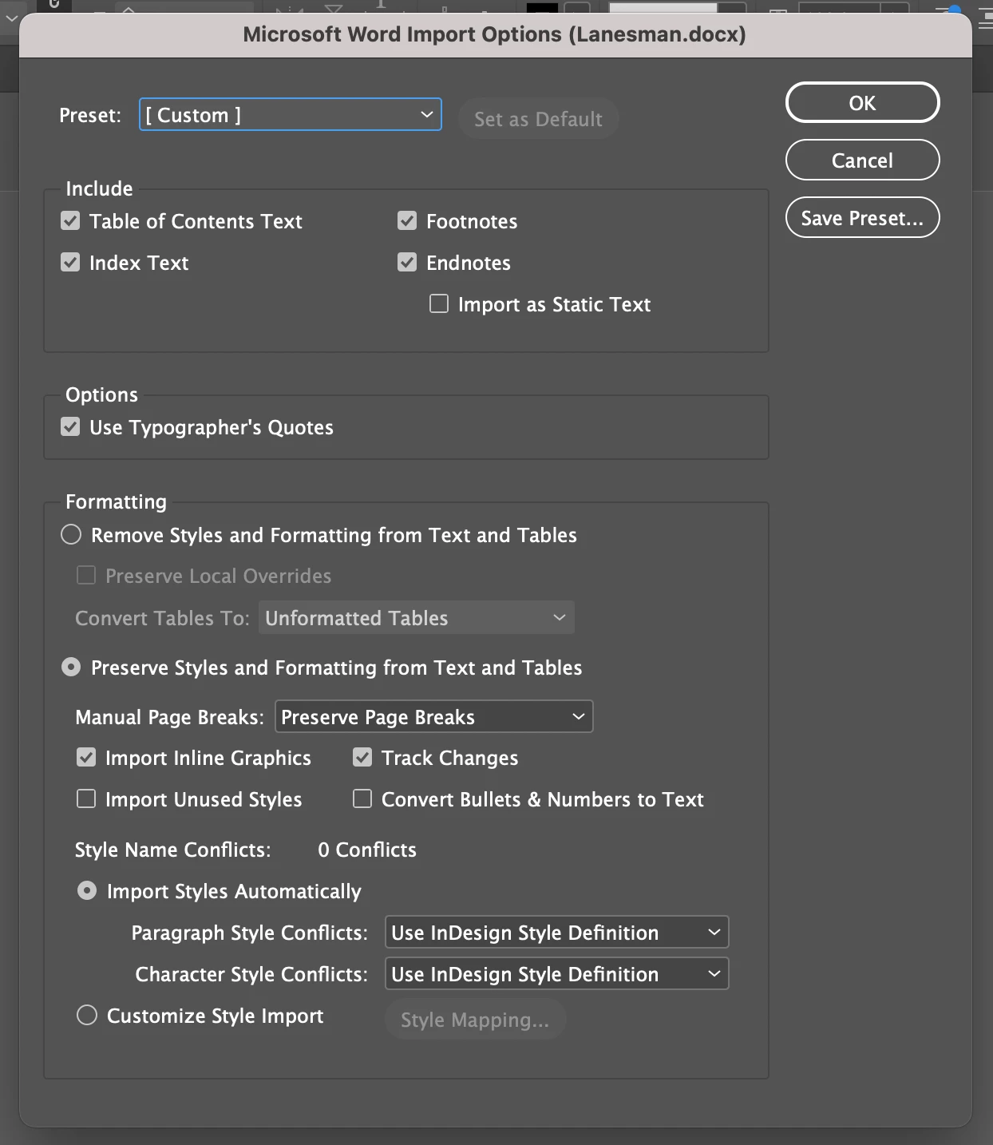The height and width of the screenshot is (1145, 993).
Task: Select Import Styles Automatically radio button
Action: click(x=87, y=890)
